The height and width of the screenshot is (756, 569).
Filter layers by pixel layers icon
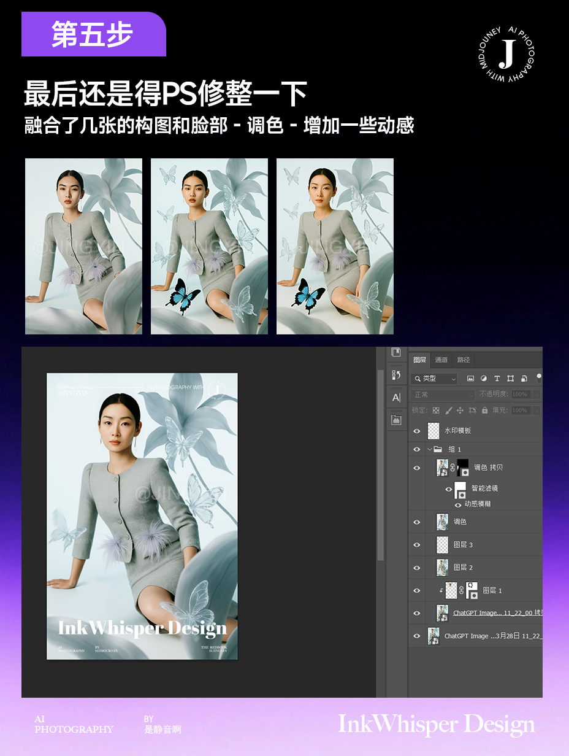tap(470, 378)
